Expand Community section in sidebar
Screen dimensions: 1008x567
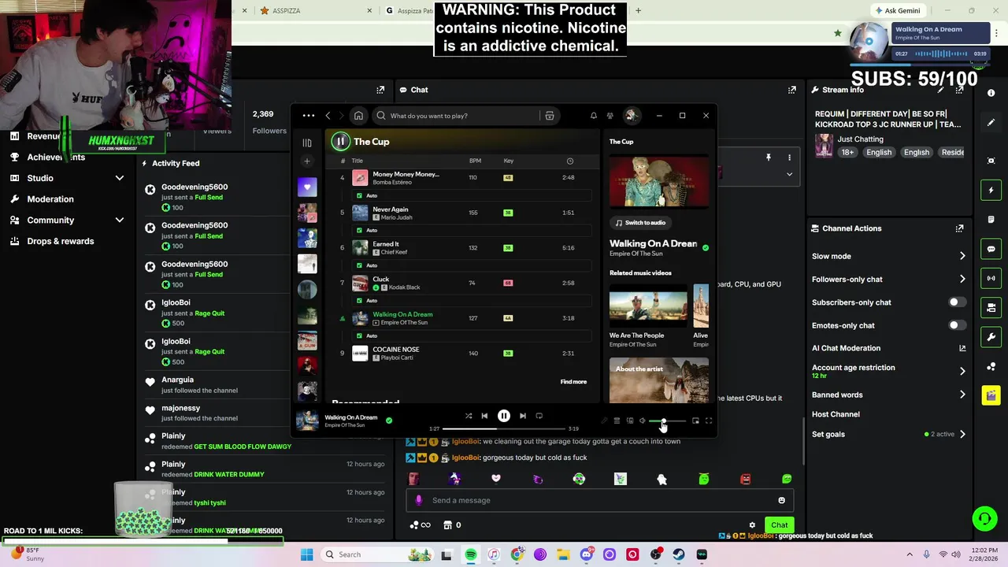(120, 220)
